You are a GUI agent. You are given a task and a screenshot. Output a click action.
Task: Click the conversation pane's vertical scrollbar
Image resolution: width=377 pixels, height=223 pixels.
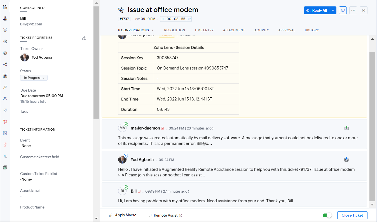pyautogui.click(x=372, y=126)
